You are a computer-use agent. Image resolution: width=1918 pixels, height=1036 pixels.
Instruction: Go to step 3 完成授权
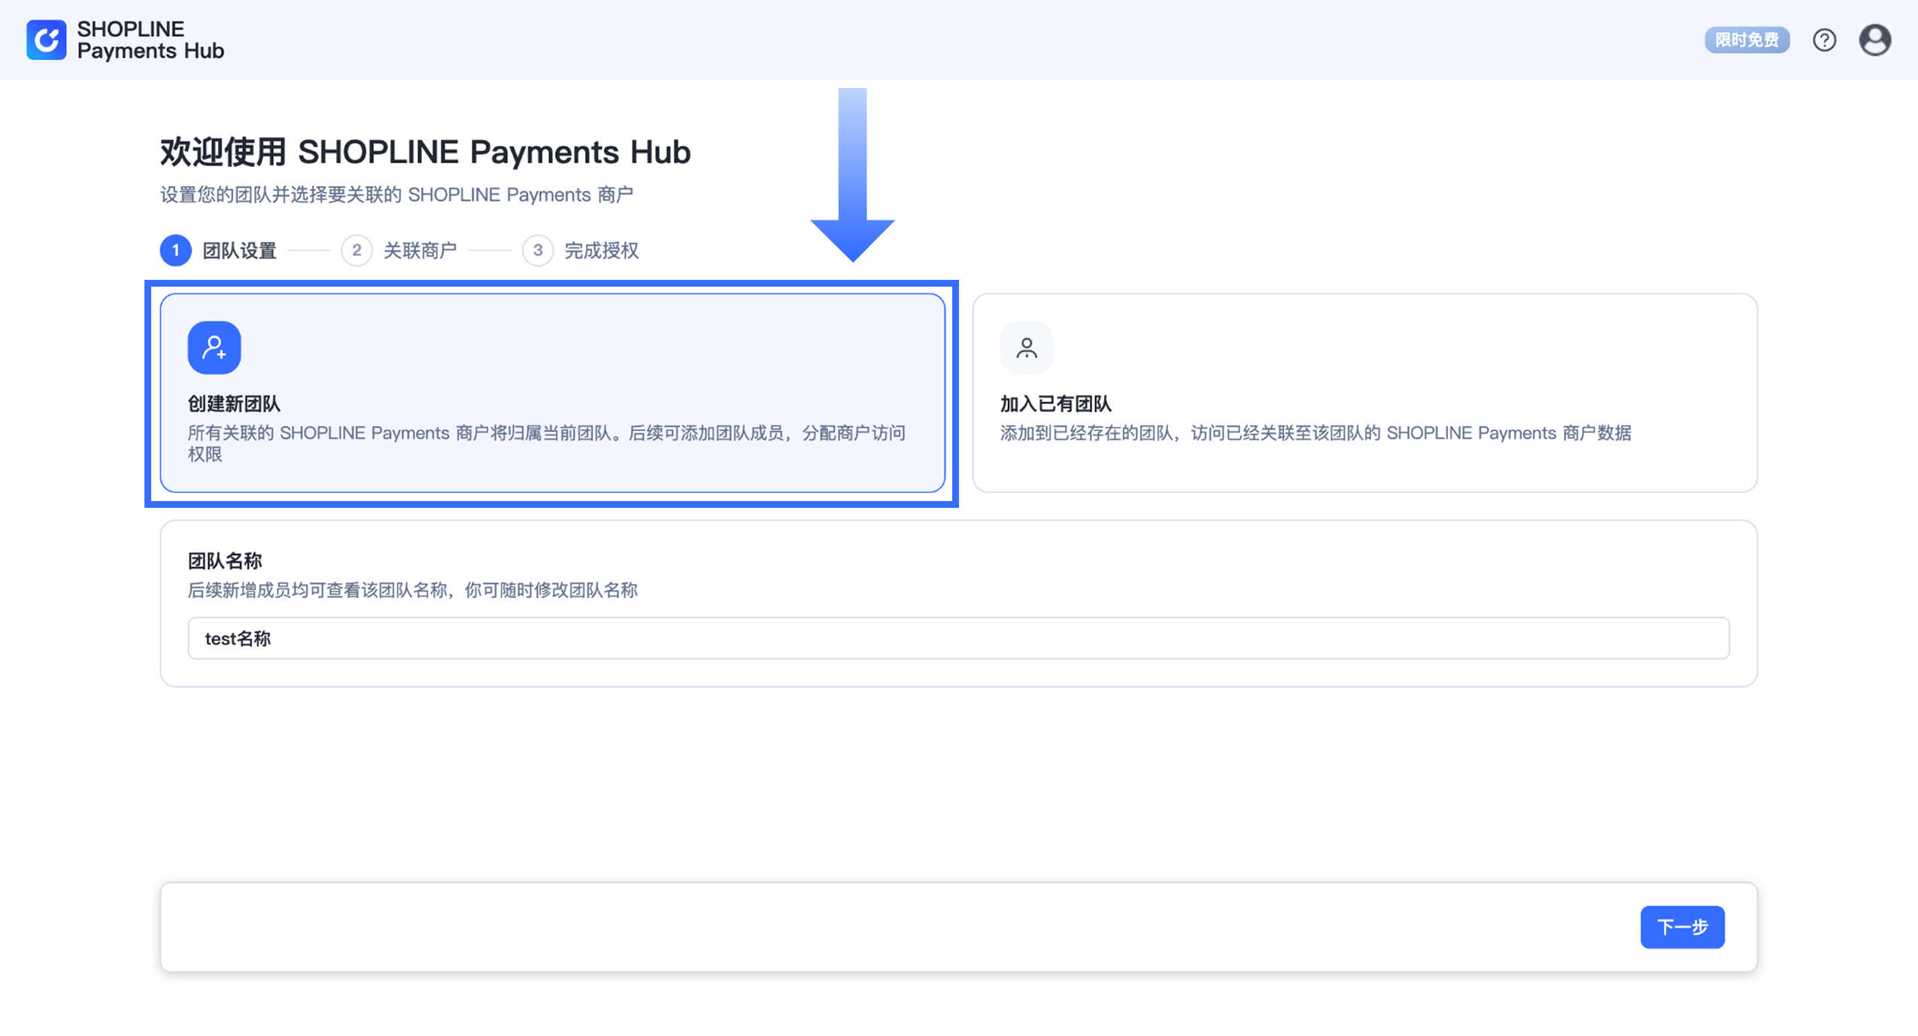click(581, 251)
